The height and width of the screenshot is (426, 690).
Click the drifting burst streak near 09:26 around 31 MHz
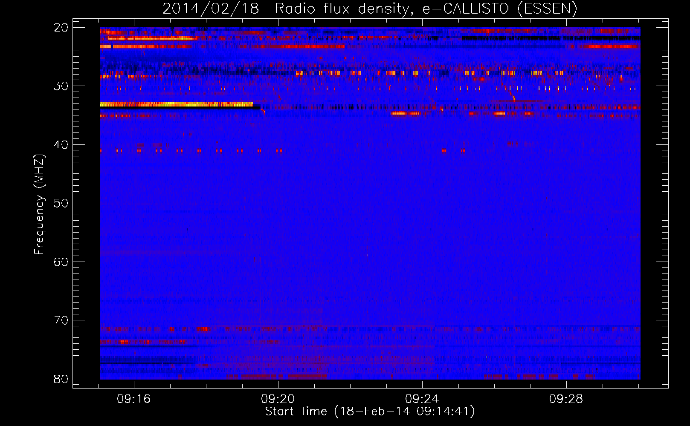512,95
